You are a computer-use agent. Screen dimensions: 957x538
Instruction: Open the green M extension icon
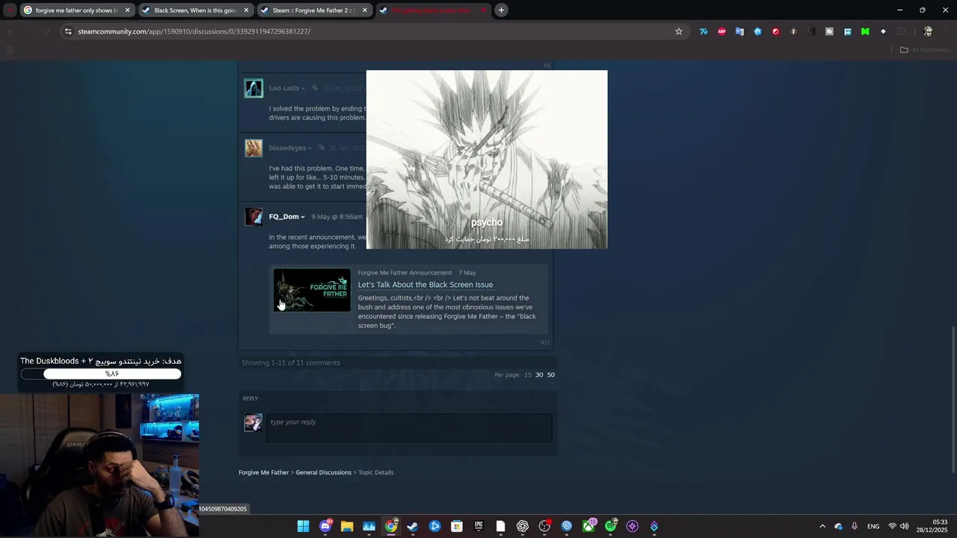[x=865, y=31]
